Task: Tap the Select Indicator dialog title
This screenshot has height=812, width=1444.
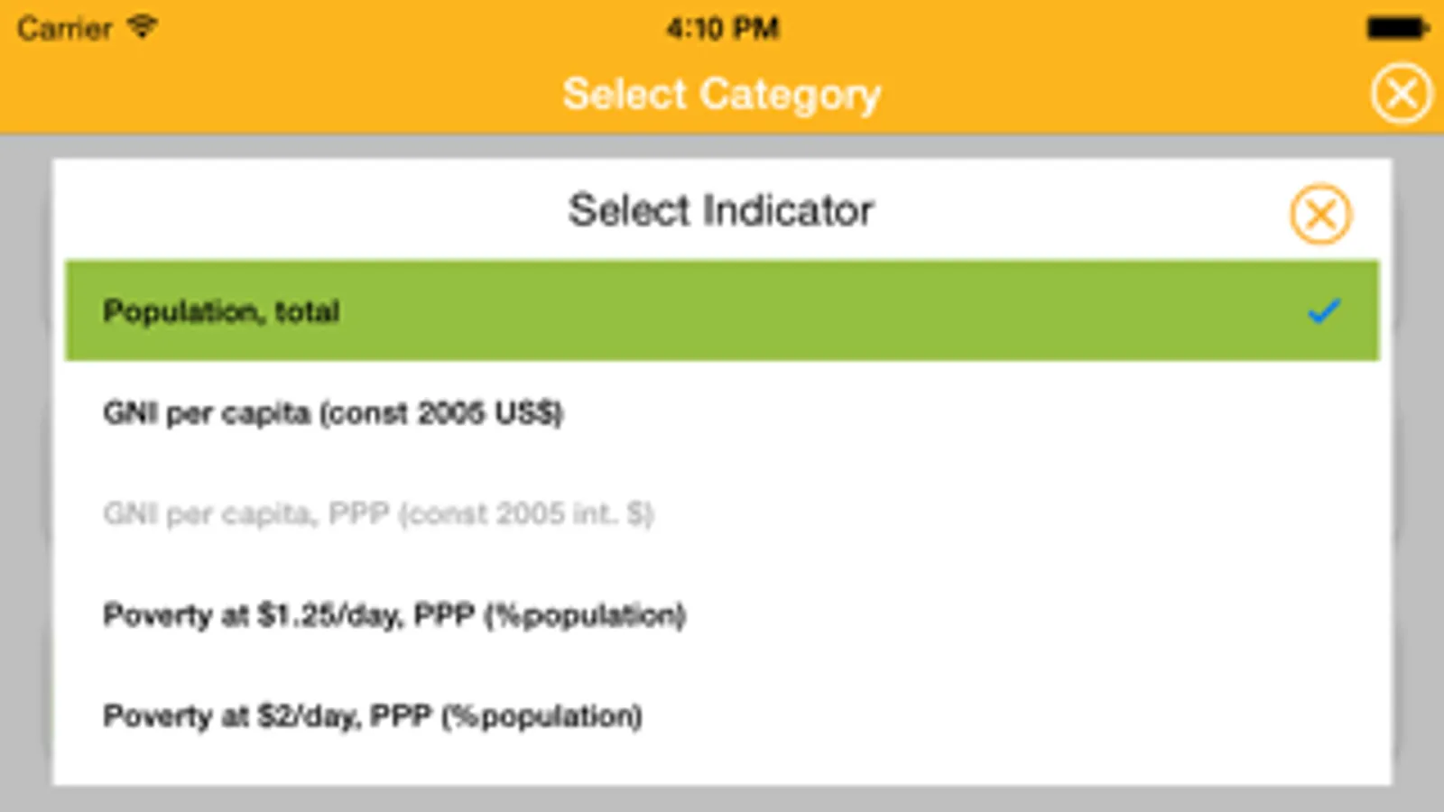Action: [721, 211]
